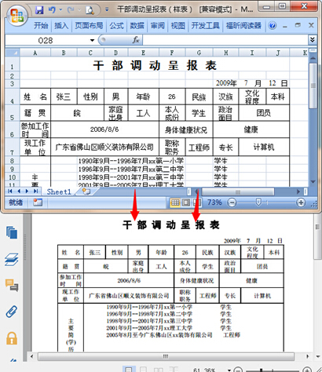
Task: Click the horizontal scrollbar's right arrow in Excel
Action: click(298, 191)
